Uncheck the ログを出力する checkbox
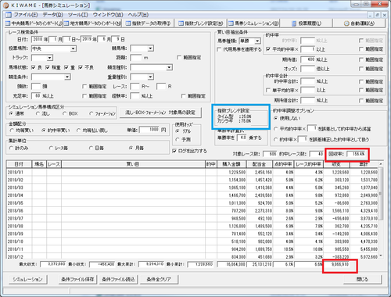The width and height of the screenshot is (391, 297). click(174, 151)
